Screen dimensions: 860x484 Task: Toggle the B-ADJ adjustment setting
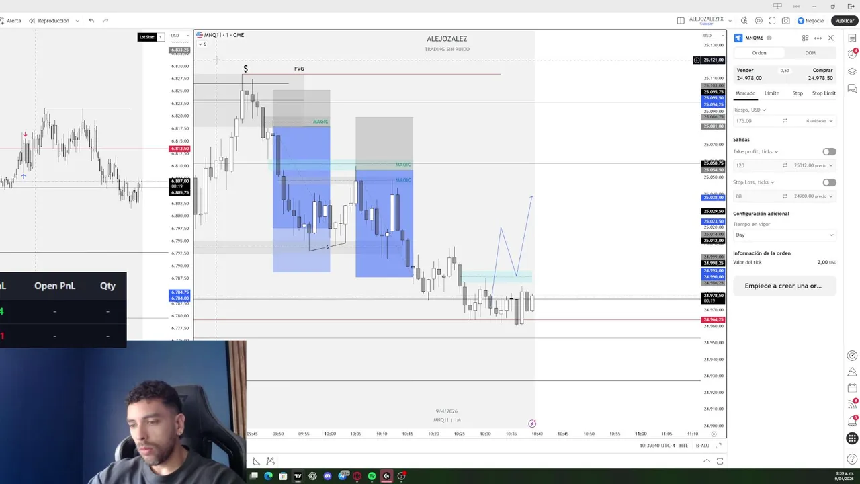[x=702, y=446]
